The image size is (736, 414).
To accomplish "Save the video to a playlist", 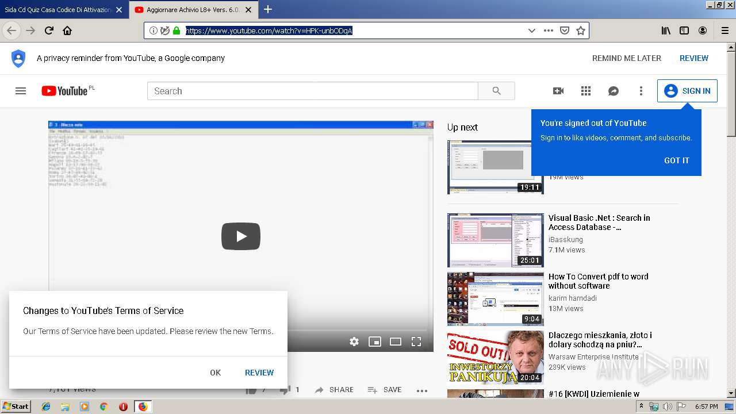I will pos(384,390).
